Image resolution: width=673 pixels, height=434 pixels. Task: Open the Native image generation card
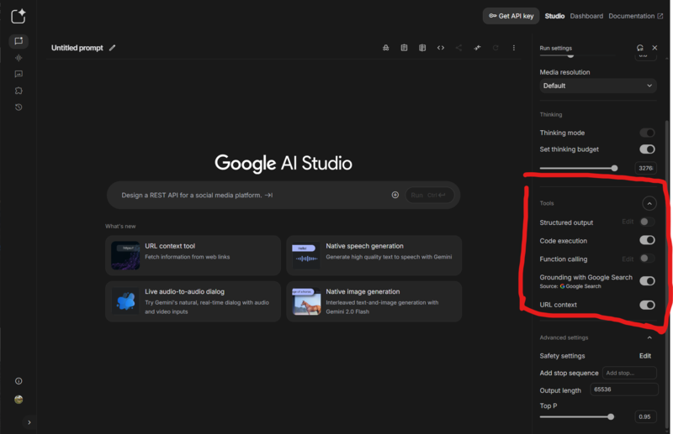coord(374,301)
